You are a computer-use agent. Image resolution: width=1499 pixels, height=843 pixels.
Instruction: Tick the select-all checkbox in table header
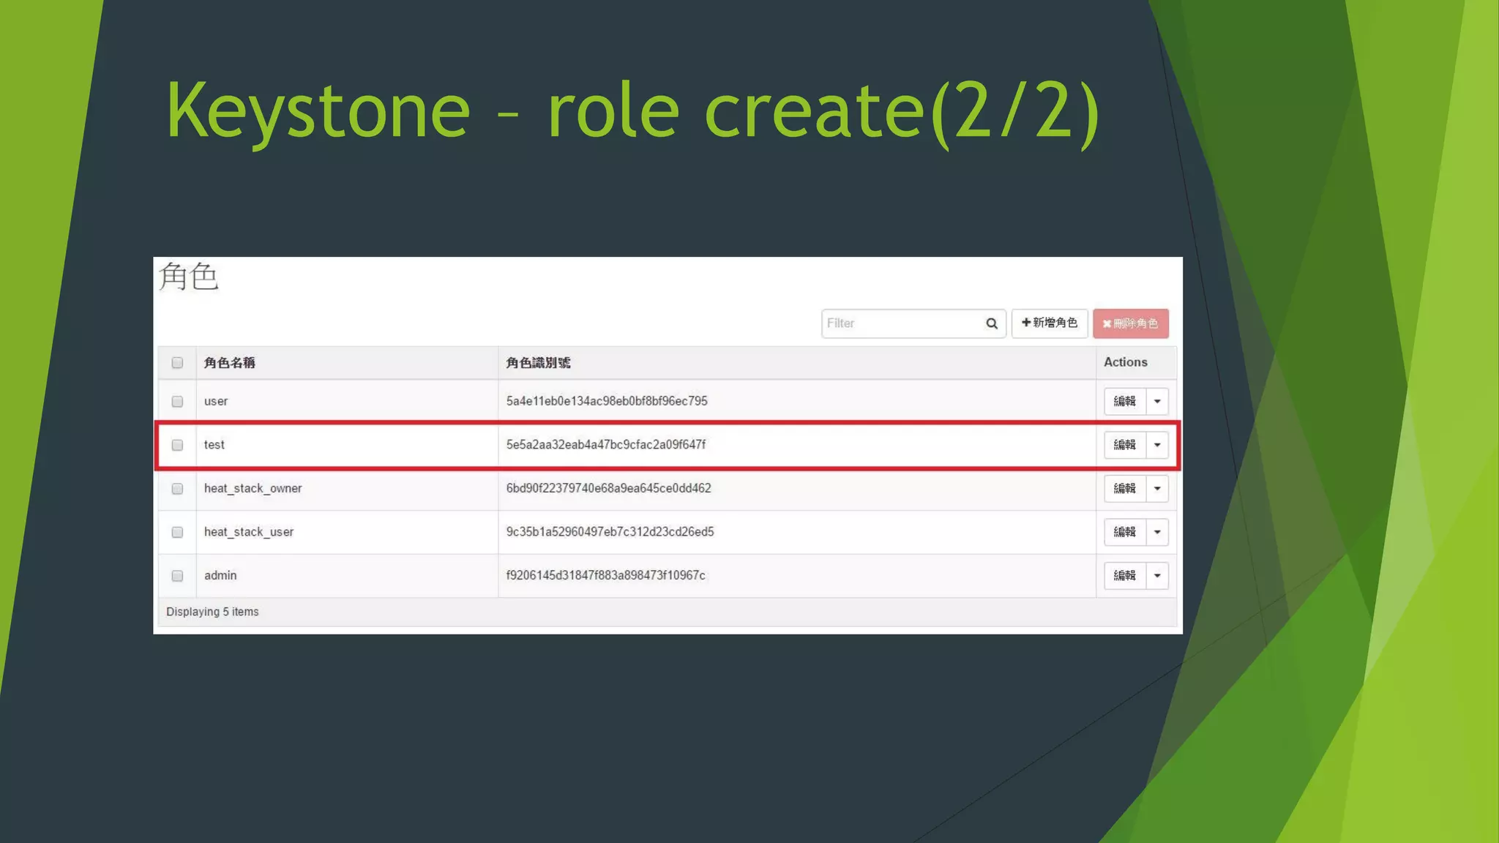tap(177, 363)
